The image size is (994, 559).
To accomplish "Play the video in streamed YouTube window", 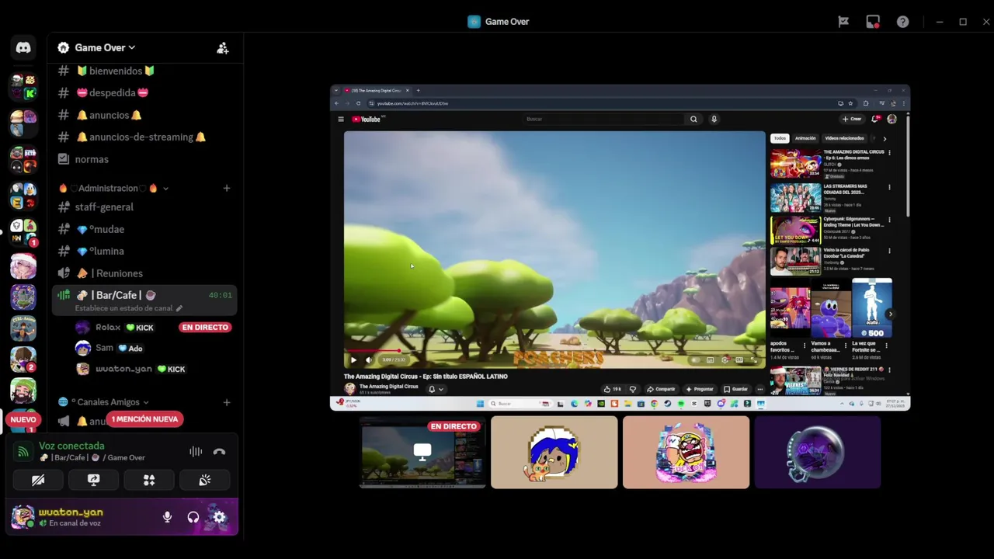I will pyautogui.click(x=353, y=359).
